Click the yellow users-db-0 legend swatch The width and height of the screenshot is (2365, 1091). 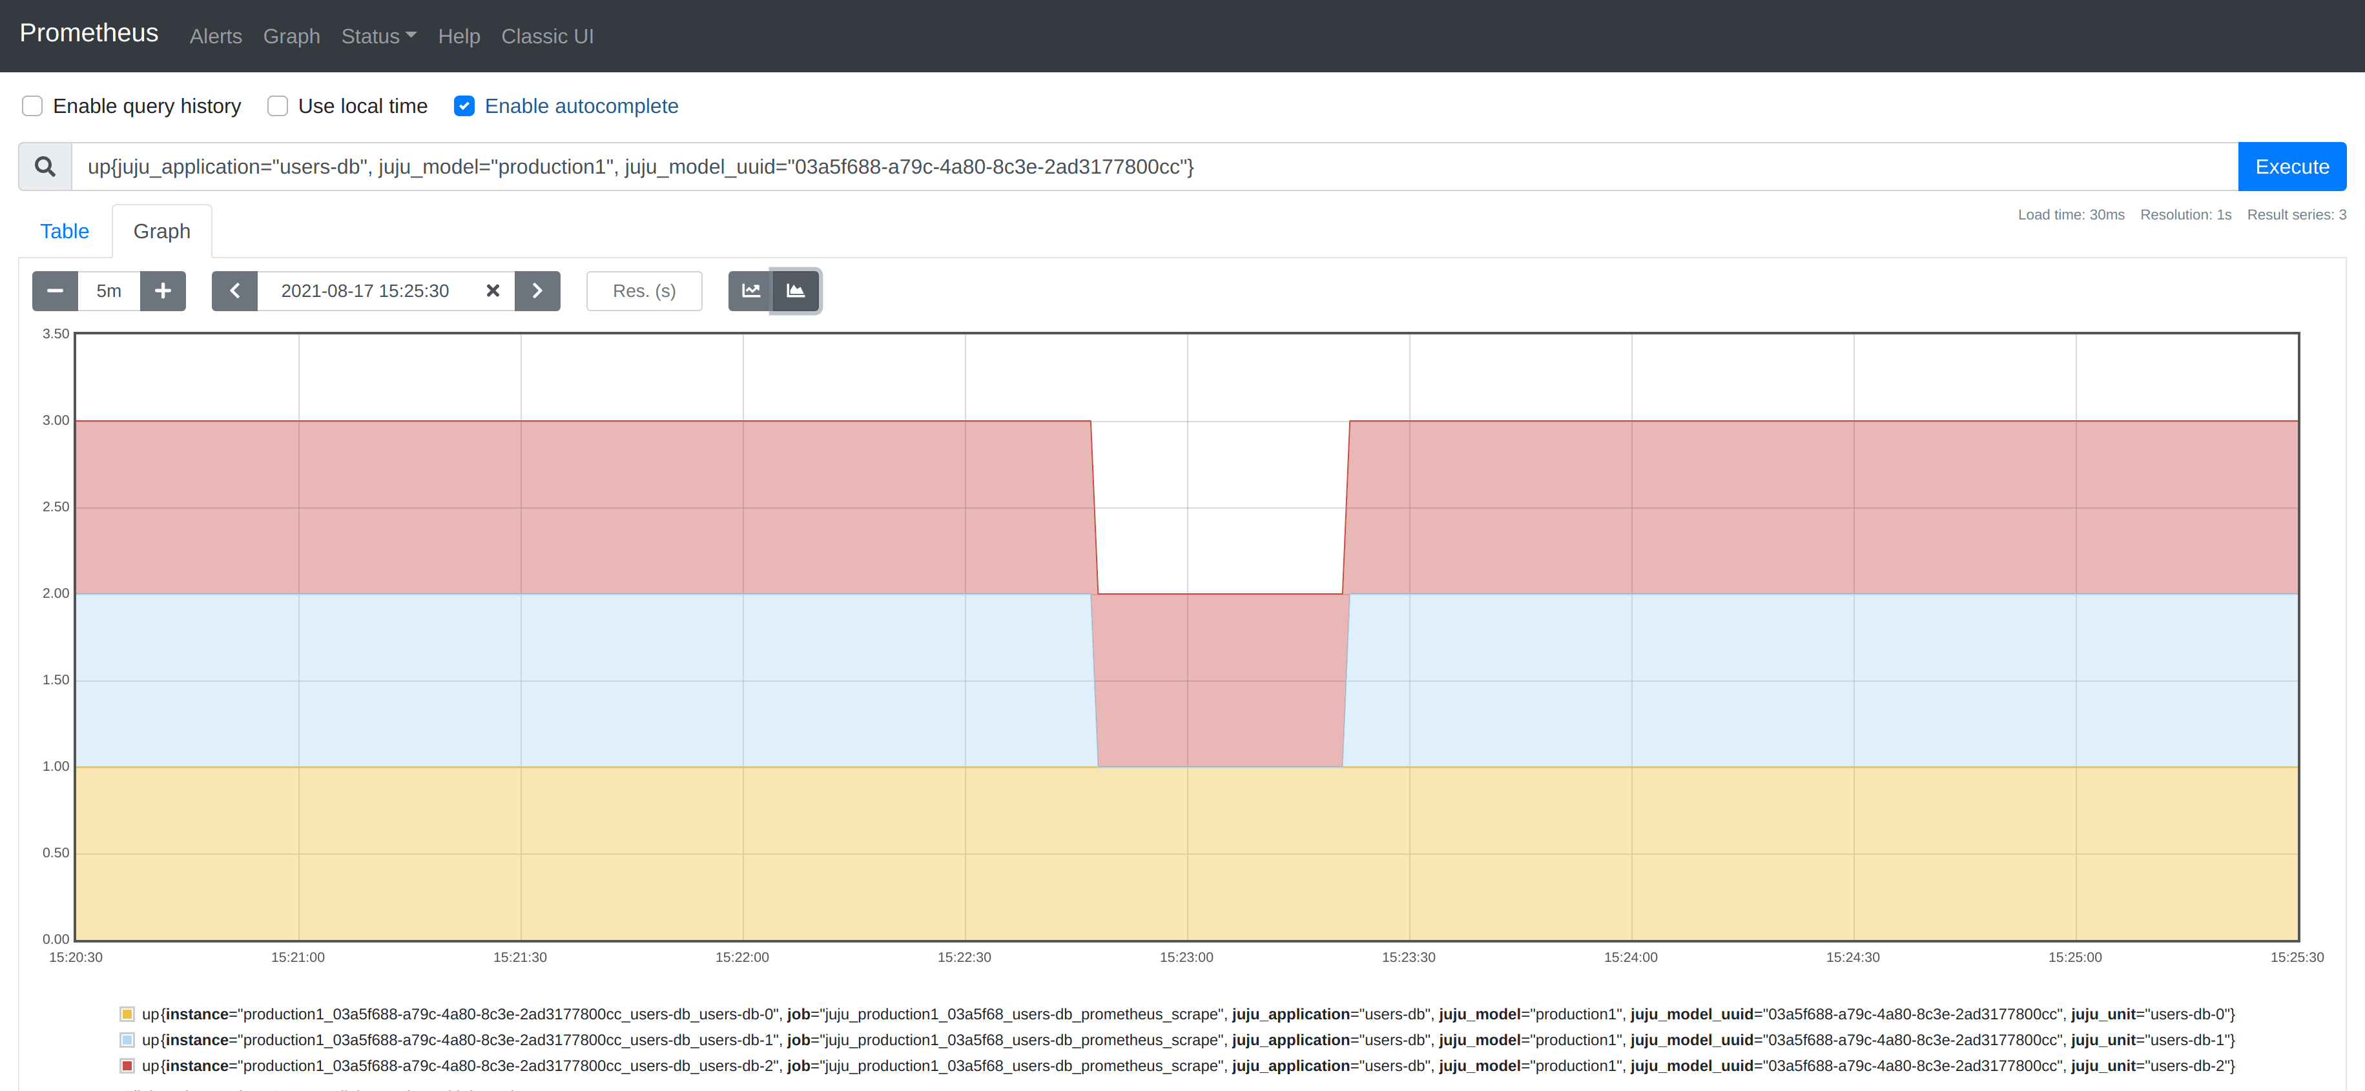click(x=127, y=1014)
